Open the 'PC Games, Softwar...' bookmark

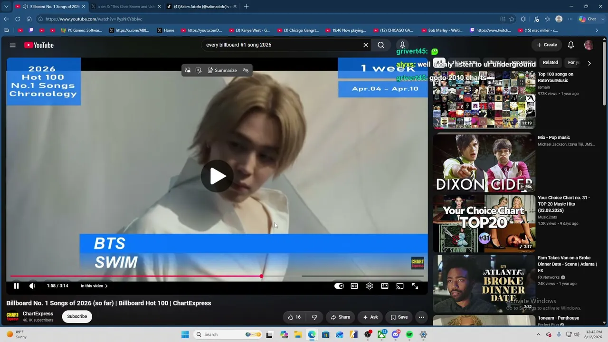pyautogui.click(x=81, y=30)
